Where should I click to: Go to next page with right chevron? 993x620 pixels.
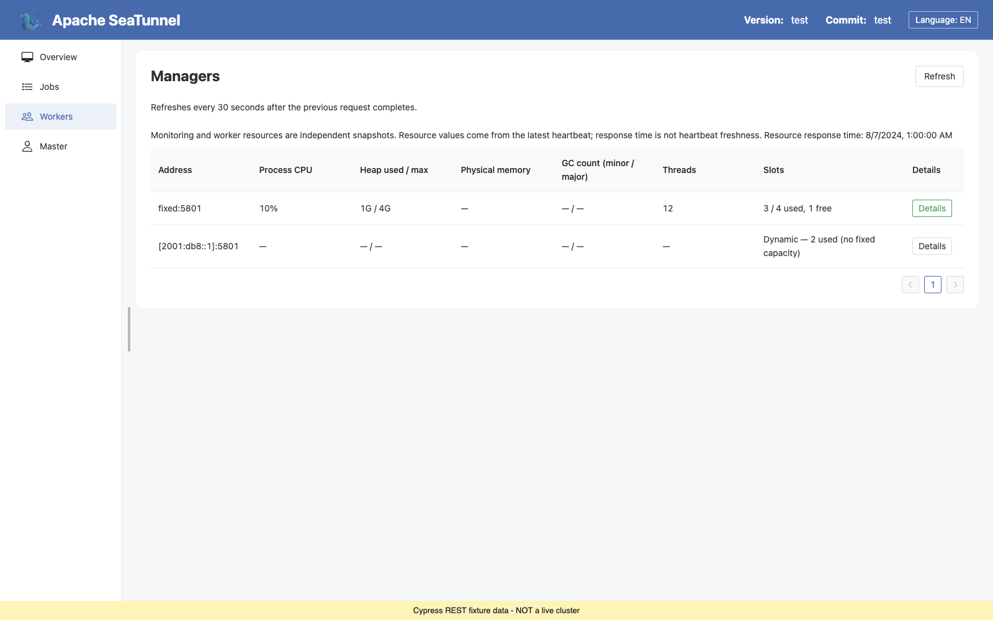[x=955, y=285]
